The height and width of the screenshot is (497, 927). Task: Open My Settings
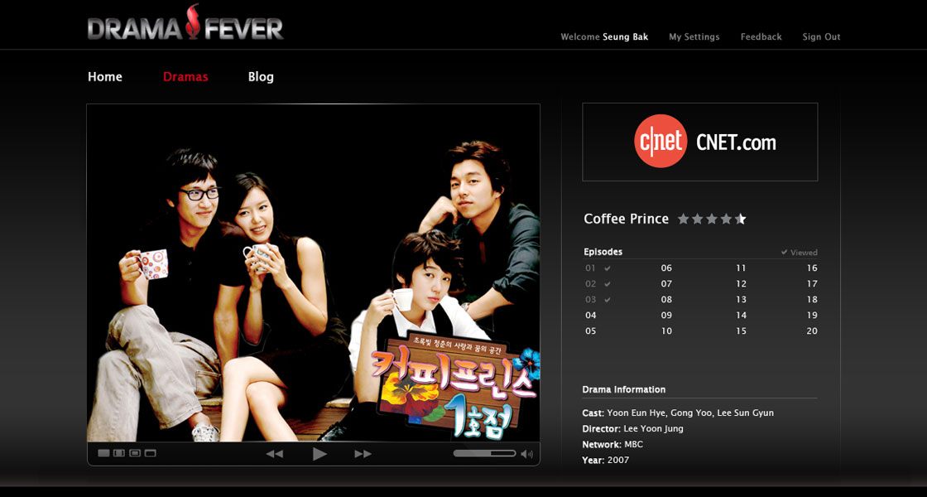tap(694, 36)
